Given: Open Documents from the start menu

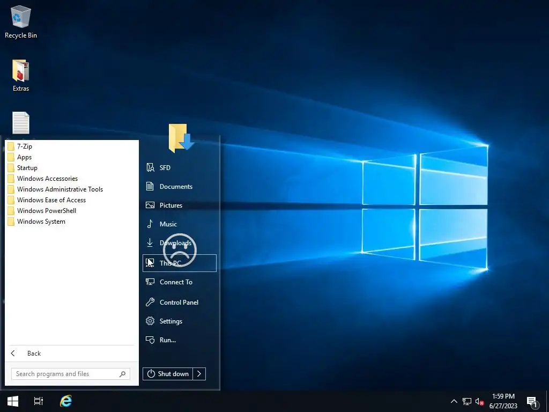Looking at the screenshot, I should pyautogui.click(x=180, y=186).
